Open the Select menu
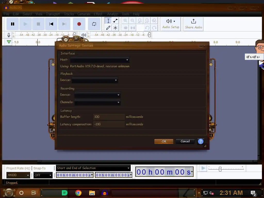 [x=27, y=14]
